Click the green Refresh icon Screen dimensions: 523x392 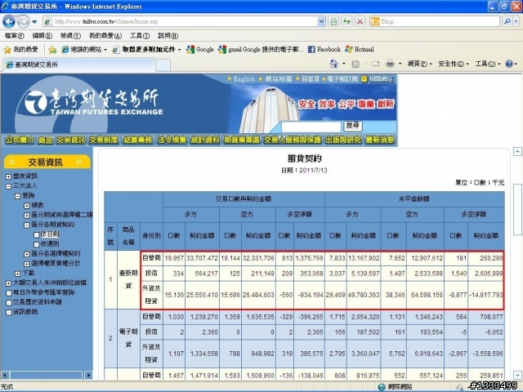346,22
